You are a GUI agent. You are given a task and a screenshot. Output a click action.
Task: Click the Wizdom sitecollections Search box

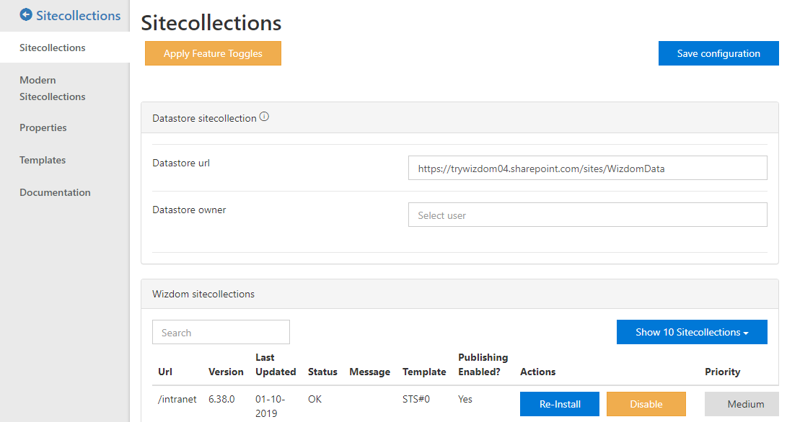point(221,332)
